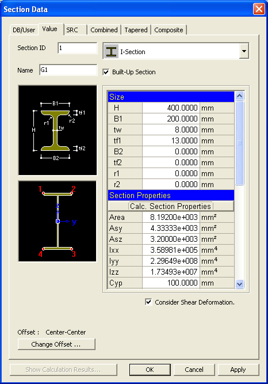Click the I-Section shape icon

111,51
